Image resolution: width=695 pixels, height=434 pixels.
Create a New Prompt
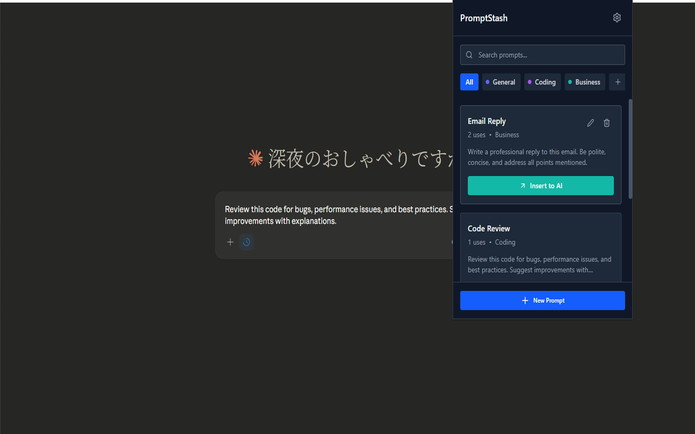coord(542,300)
